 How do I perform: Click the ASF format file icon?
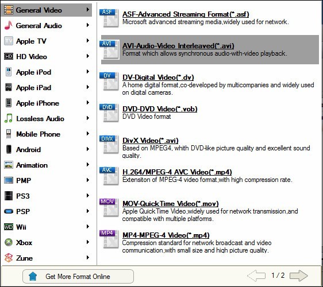tap(109, 18)
